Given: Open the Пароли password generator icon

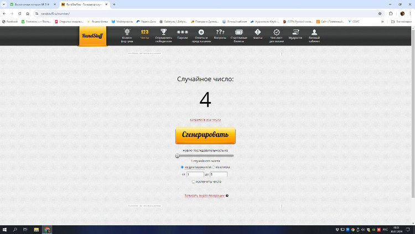Looking at the screenshot, I should [x=183, y=33].
